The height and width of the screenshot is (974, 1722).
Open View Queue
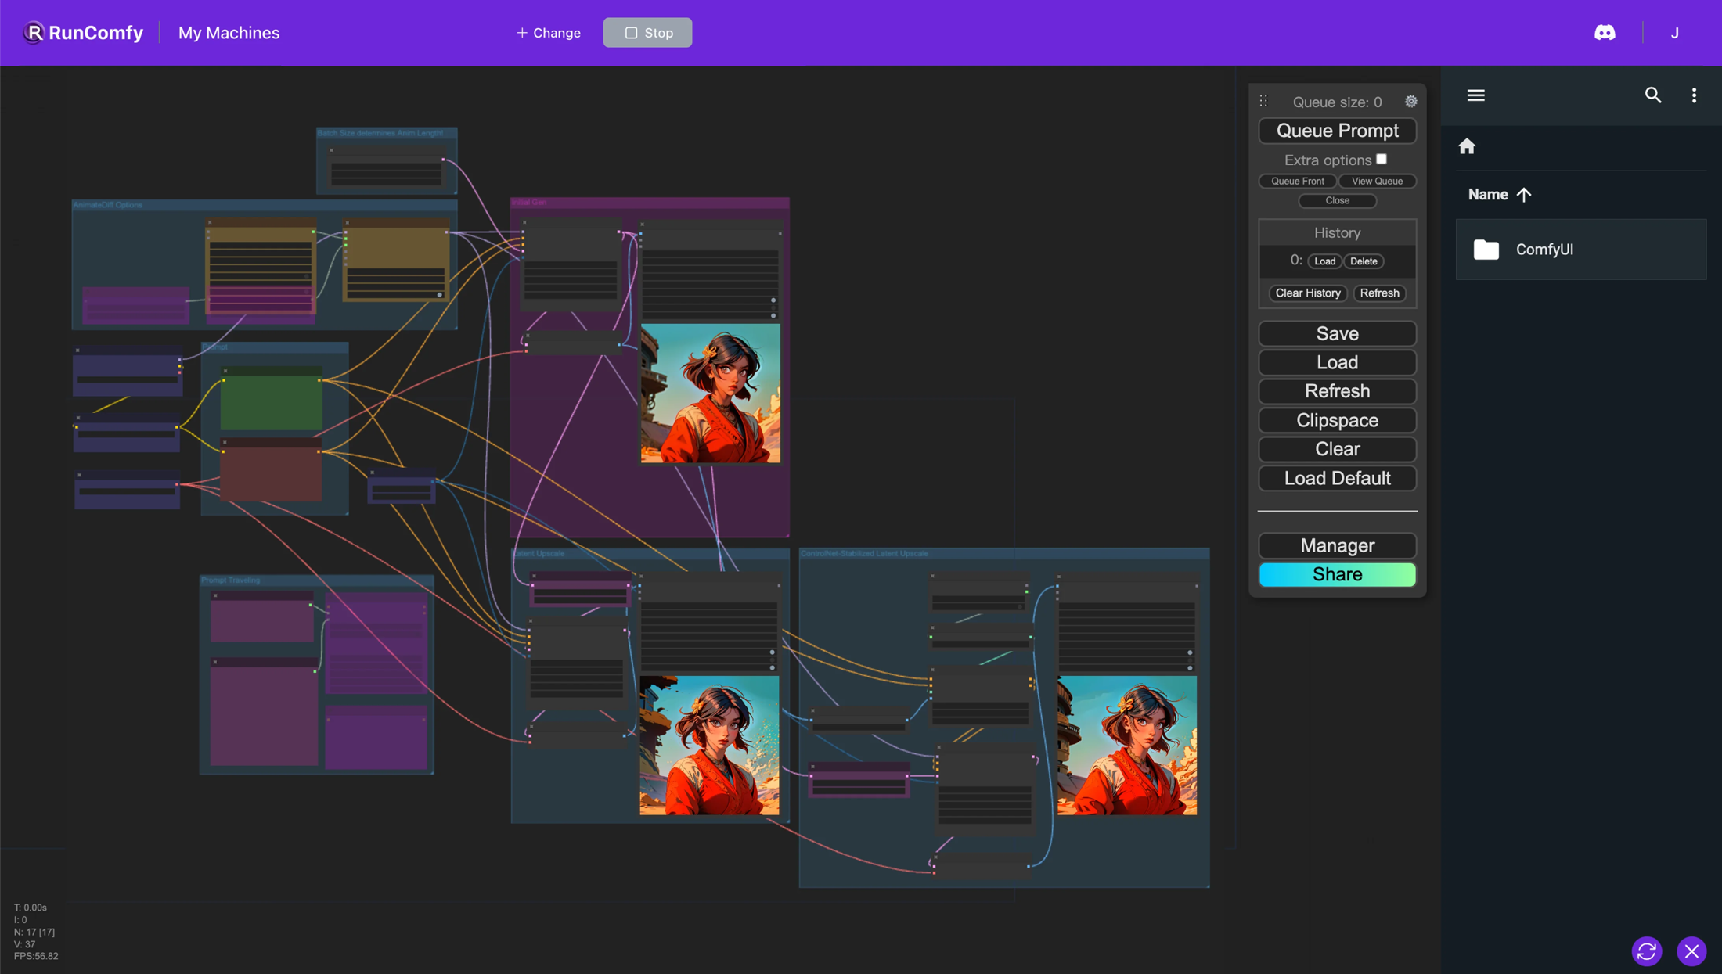[1377, 181]
